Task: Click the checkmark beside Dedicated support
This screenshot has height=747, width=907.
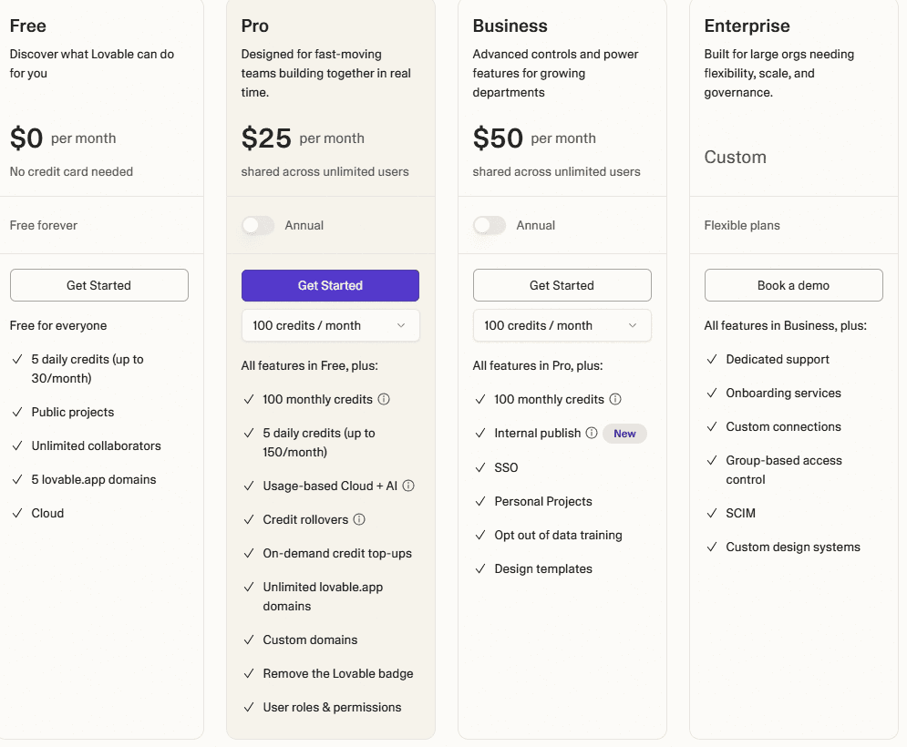Action: click(x=712, y=359)
